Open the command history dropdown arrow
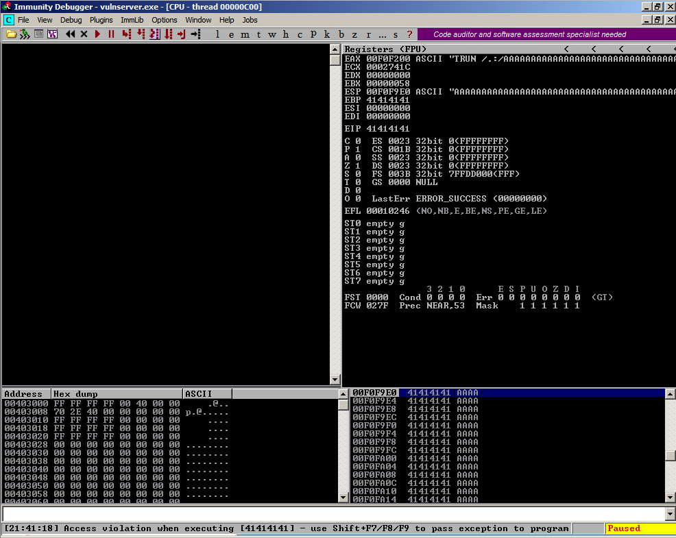The height and width of the screenshot is (538, 676). pyautogui.click(x=670, y=513)
